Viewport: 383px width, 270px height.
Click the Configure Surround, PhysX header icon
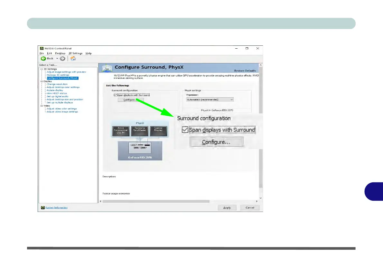[107, 68]
